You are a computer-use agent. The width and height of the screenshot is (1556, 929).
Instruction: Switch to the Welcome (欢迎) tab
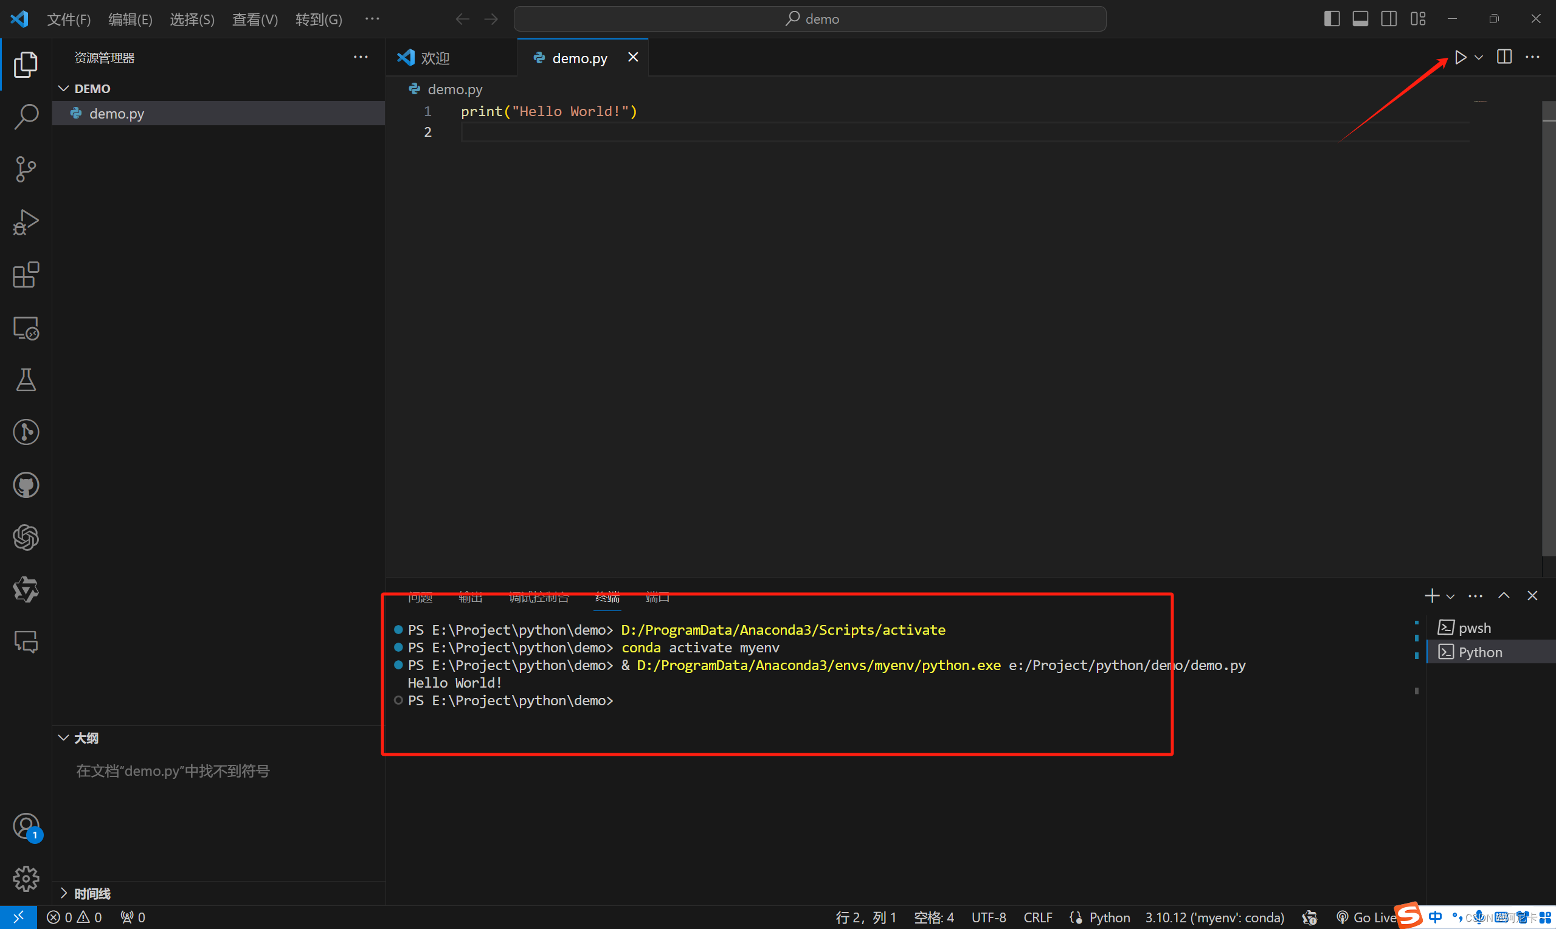point(451,58)
